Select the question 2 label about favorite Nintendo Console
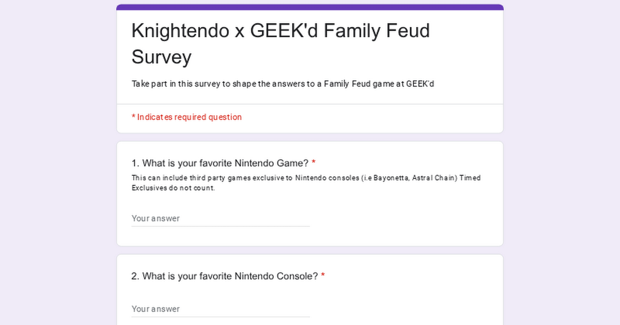620x325 pixels. 225,277
